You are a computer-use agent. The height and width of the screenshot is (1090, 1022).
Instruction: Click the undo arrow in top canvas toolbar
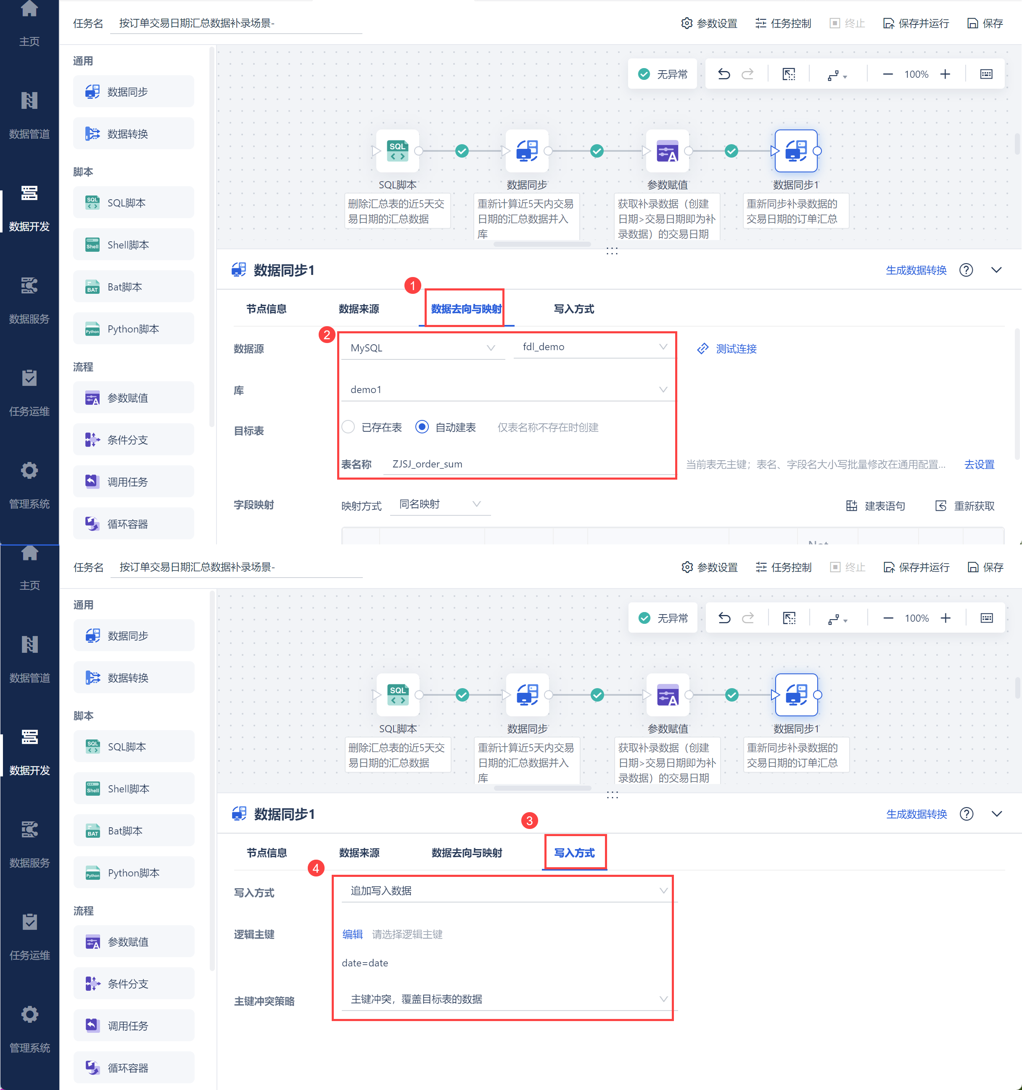coord(724,74)
